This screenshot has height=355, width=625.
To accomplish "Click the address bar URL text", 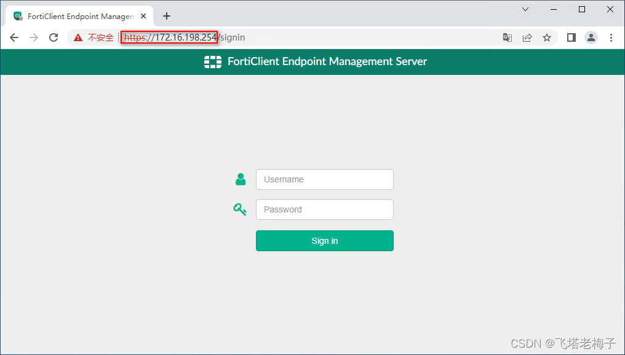I will [185, 37].
